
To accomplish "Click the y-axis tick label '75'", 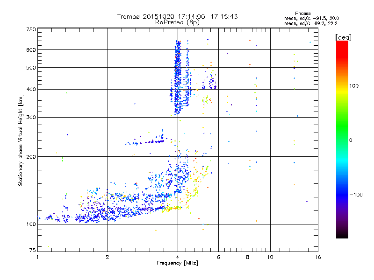I will (33, 250).
